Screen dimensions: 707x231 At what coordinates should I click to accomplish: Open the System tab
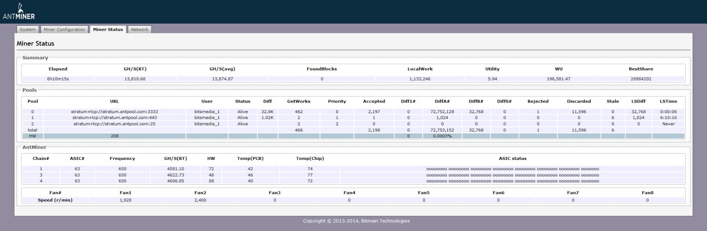pyautogui.click(x=27, y=29)
